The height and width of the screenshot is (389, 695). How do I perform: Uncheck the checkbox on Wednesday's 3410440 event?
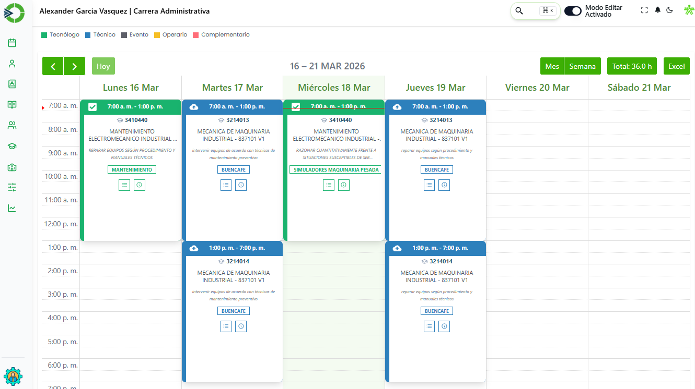[x=296, y=106]
